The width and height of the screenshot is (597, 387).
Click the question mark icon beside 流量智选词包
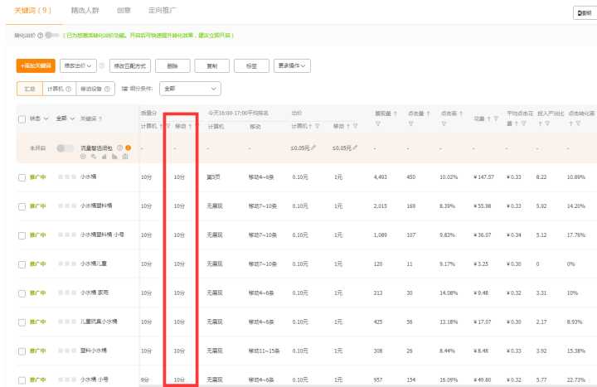(x=119, y=148)
